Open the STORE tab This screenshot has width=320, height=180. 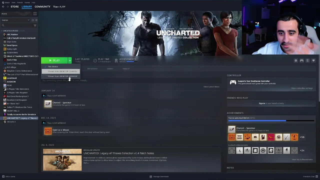point(14,6)
